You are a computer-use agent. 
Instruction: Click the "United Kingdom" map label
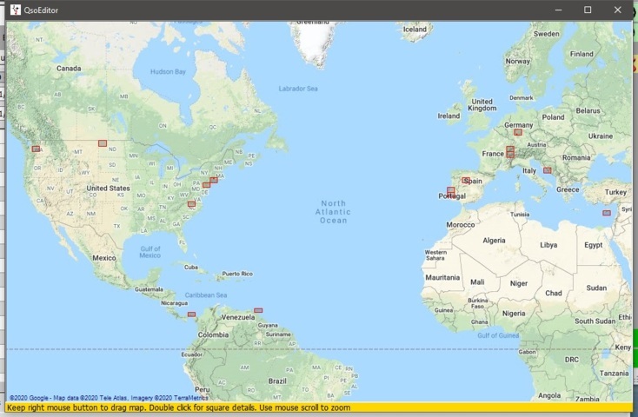[x=482, y=104]
